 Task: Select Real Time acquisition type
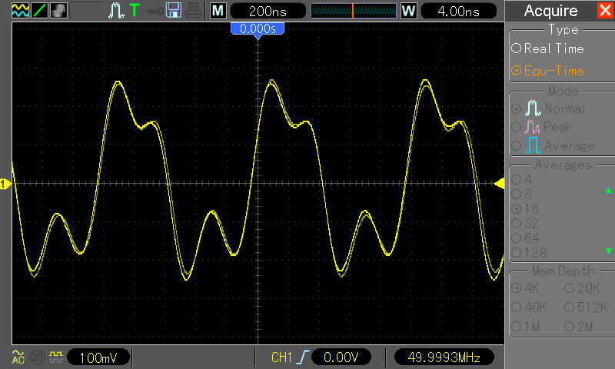pyautogui.click(x=547, y=48)
